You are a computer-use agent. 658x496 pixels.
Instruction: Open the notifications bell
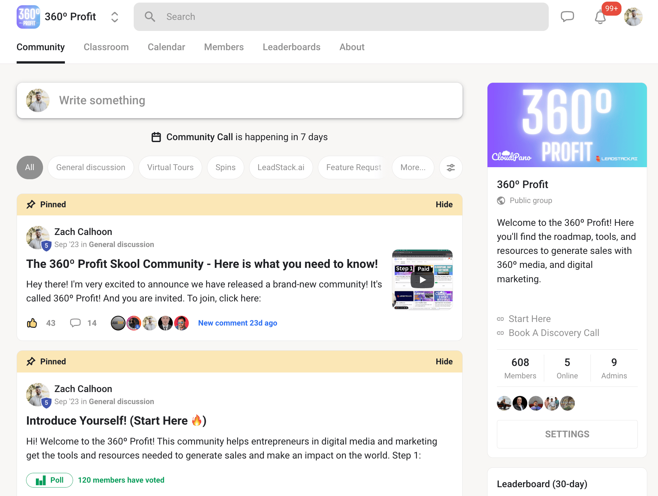[600, 17]
